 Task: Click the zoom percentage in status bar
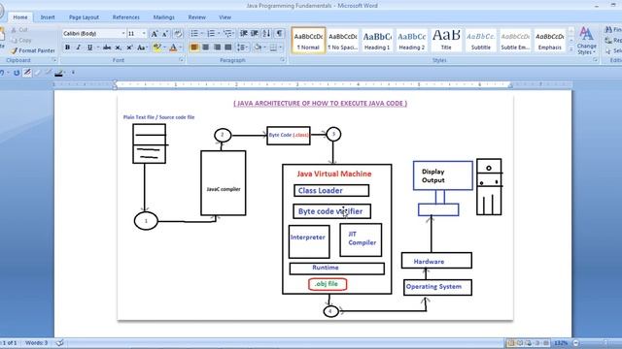click(x=561, y=342)
